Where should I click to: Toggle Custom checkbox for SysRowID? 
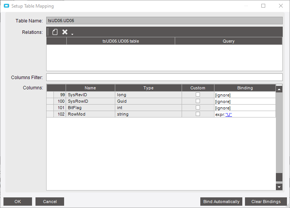(x=198, y=101)
